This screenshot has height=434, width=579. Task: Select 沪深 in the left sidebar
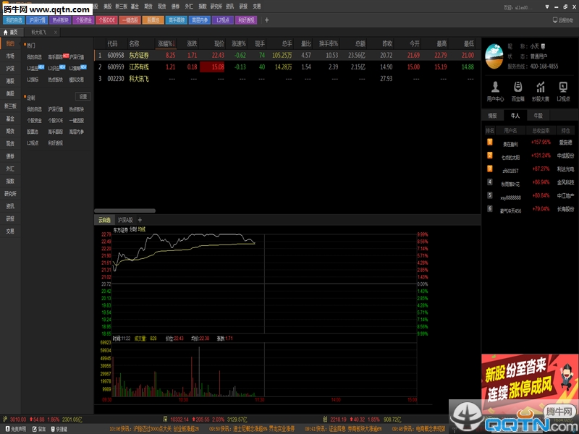tap(10, 68)
